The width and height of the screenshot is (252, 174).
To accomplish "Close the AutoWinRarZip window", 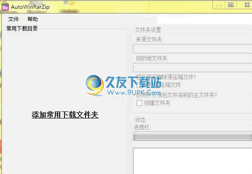I will pyautogui.click(x=247, y=5).
